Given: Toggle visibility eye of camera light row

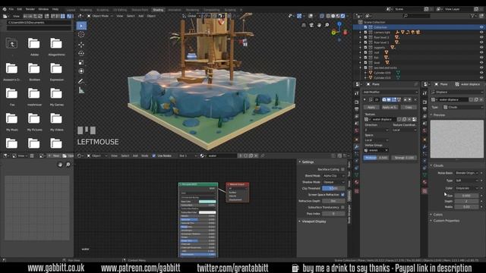Looking at the screenshot, I should [x=481, y=32].
